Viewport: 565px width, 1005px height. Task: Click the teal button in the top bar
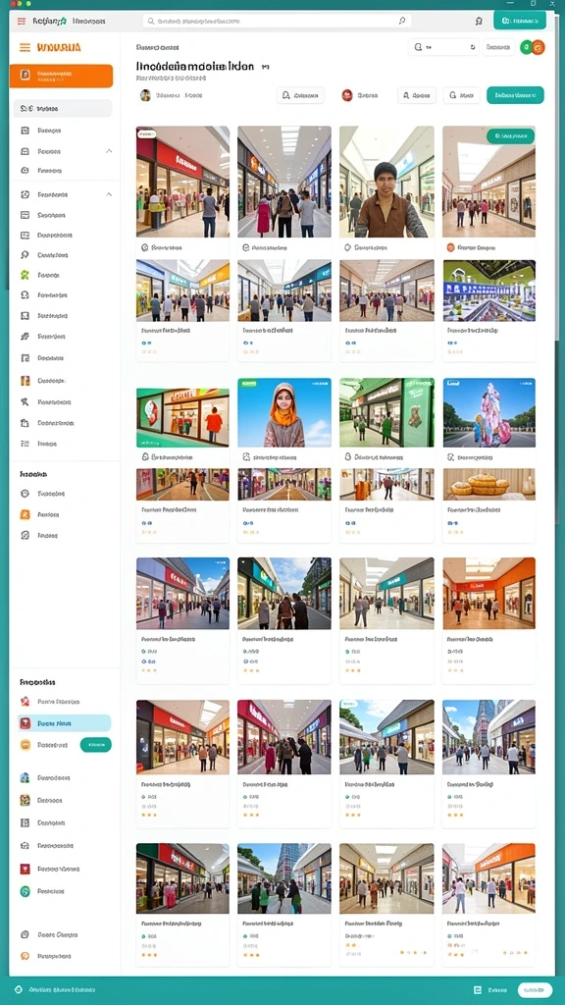(x=520, y=21)
